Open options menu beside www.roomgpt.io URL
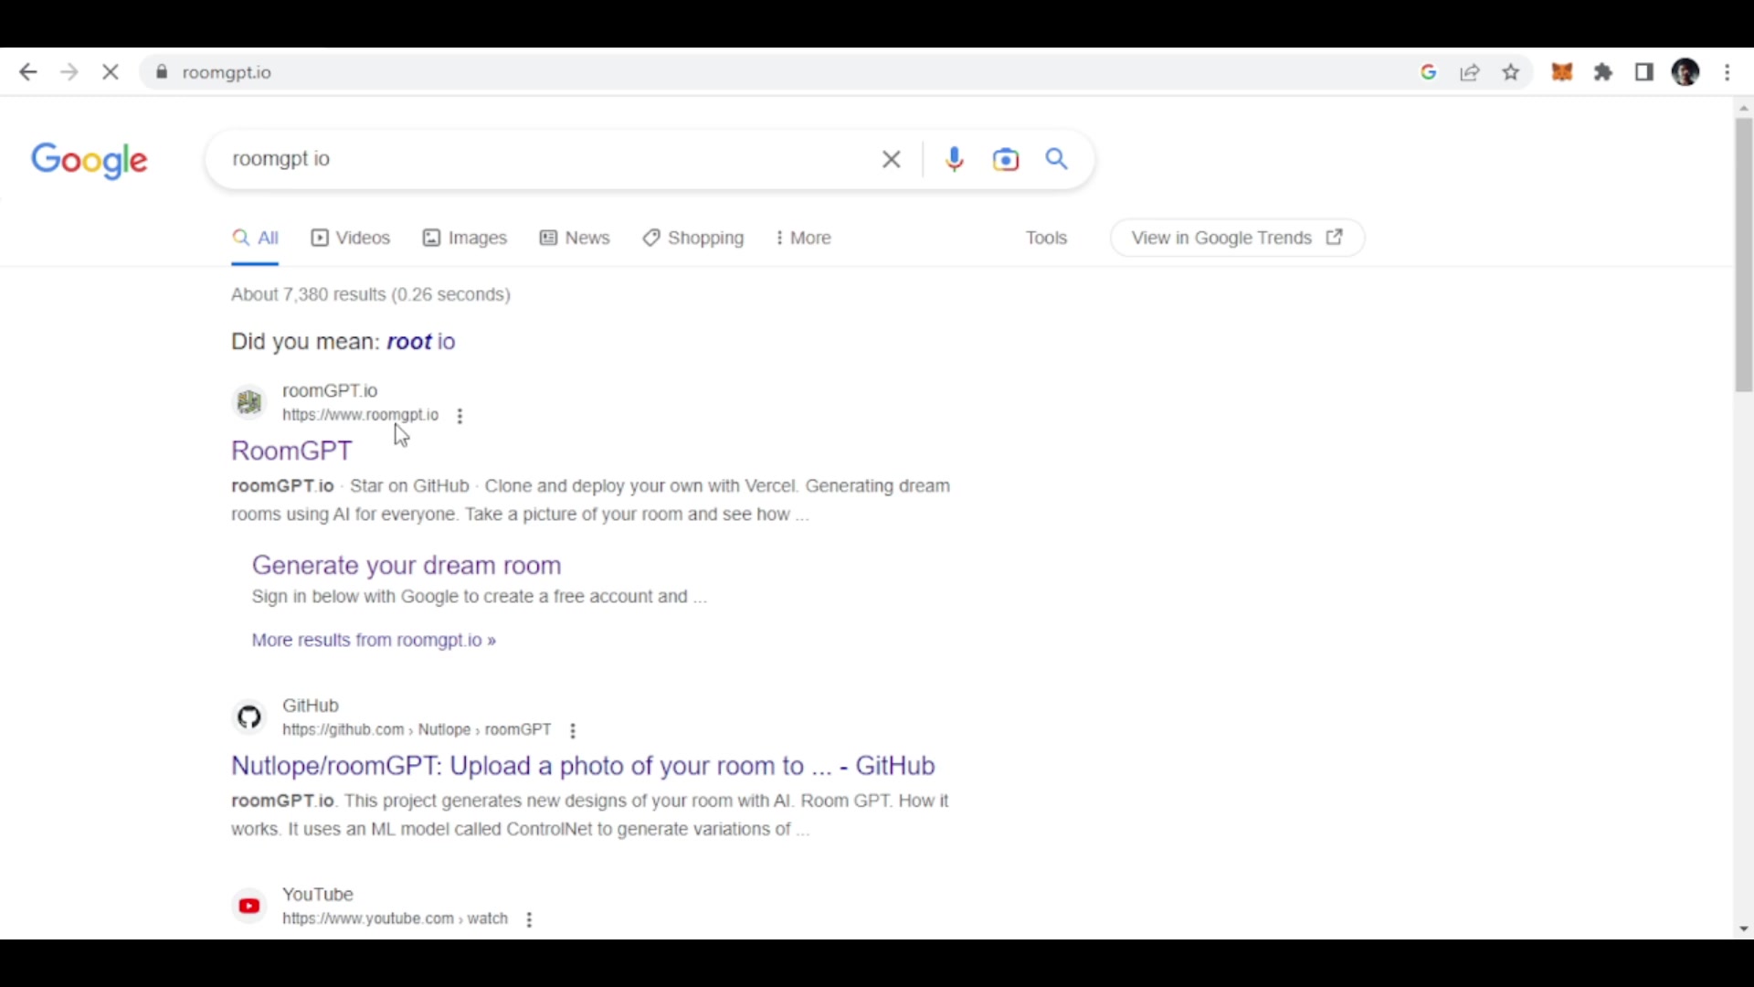This screenshot has height=987, width=1754. [x=460, y=416]
